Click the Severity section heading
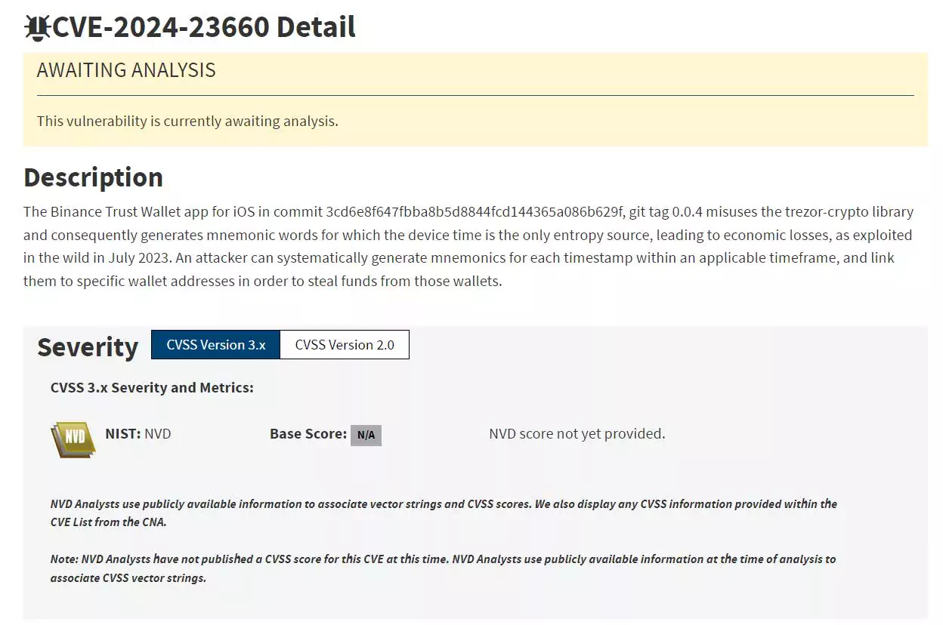The height and width of the screenshot is (625, 943). pyautogui.click(x=88, y=347)
